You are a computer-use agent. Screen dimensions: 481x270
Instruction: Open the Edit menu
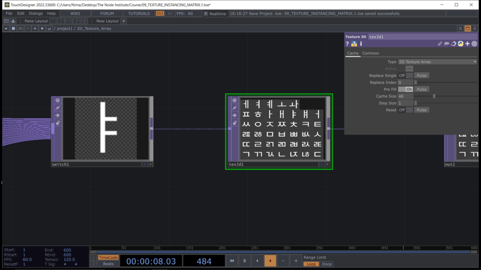pos(21,14)
